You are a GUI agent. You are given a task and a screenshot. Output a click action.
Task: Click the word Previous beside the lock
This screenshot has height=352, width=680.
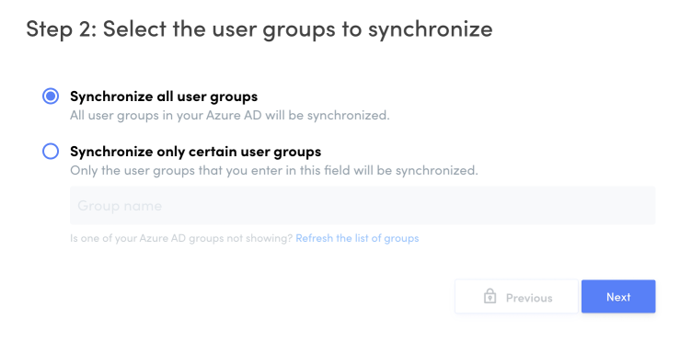pos(529,298)
